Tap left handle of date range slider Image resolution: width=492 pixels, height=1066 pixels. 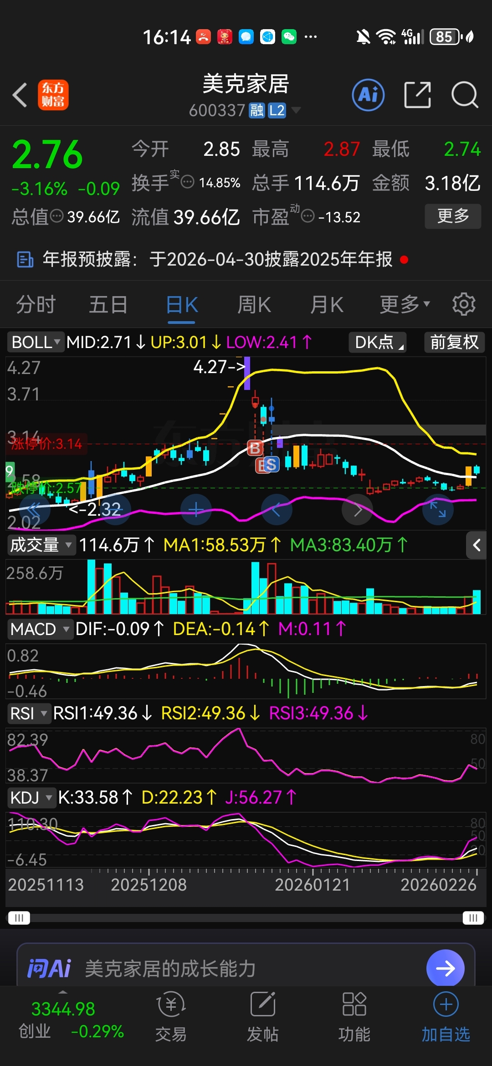coord(19,917)
